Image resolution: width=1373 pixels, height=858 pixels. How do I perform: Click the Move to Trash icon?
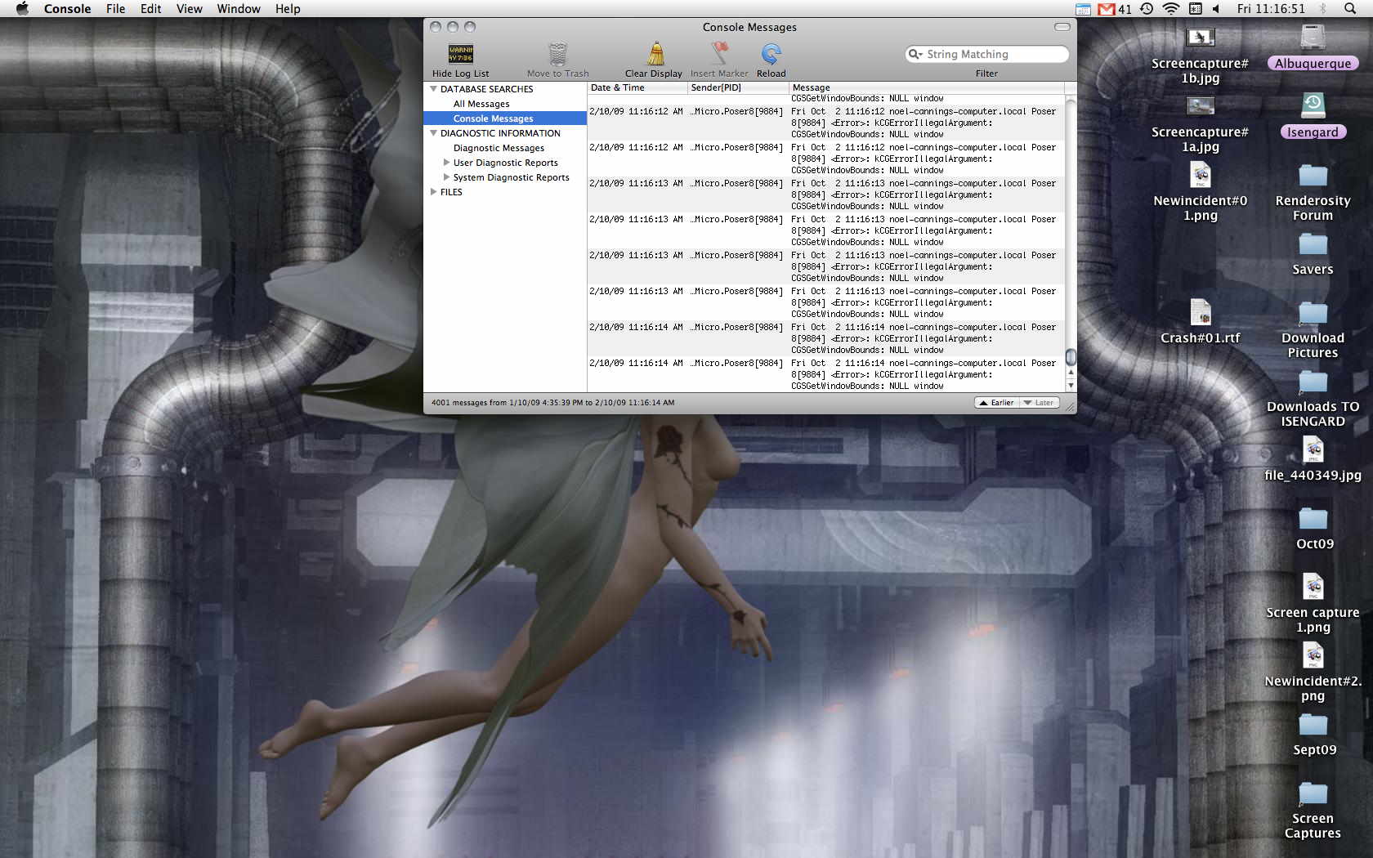557,54
